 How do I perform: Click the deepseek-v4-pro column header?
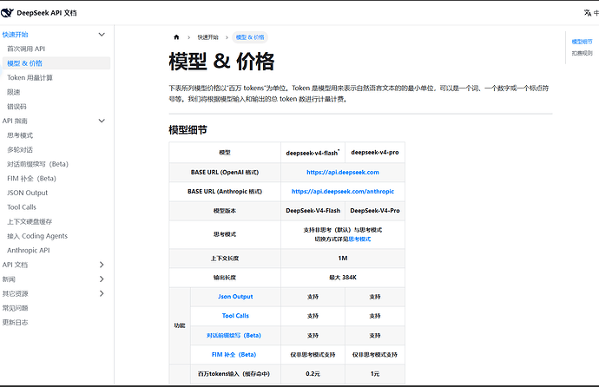375,152
